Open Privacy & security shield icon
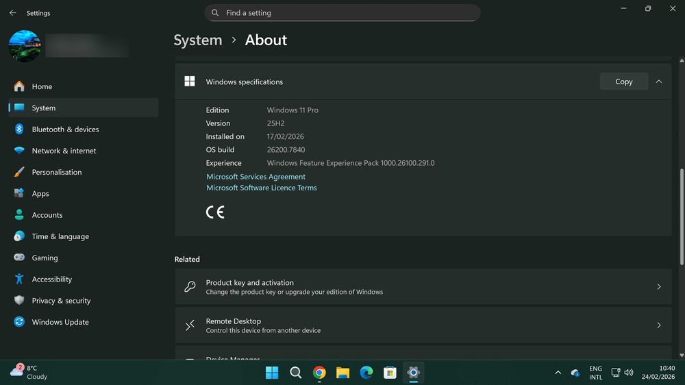The height and width of the screenshot is (385, 685). coord(19,300)
